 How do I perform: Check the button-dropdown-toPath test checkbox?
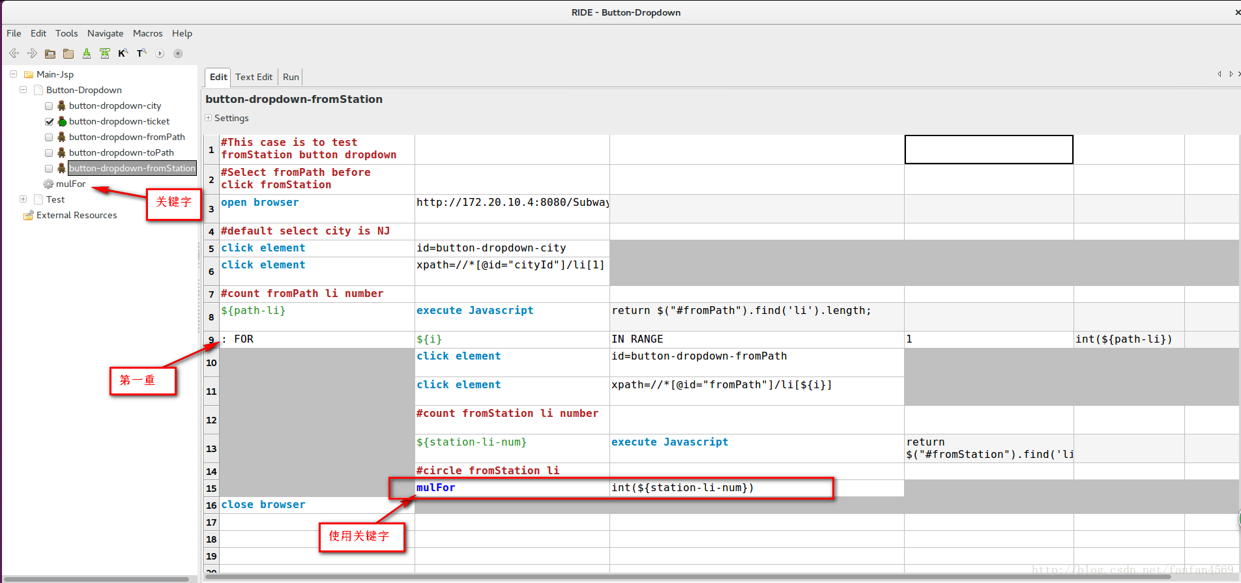49,153
